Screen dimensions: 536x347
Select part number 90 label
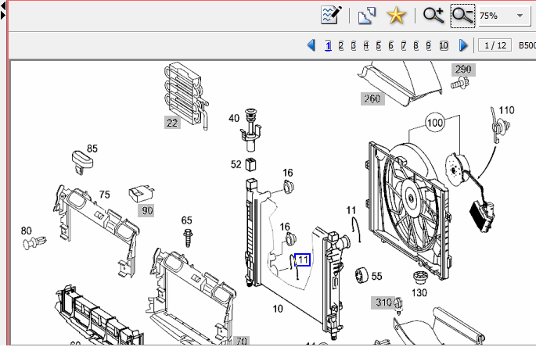(x=147, y=209)
